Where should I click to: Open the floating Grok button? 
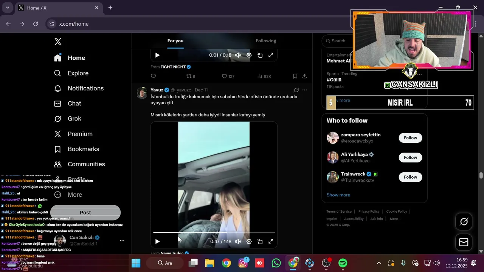click(464, 222)
